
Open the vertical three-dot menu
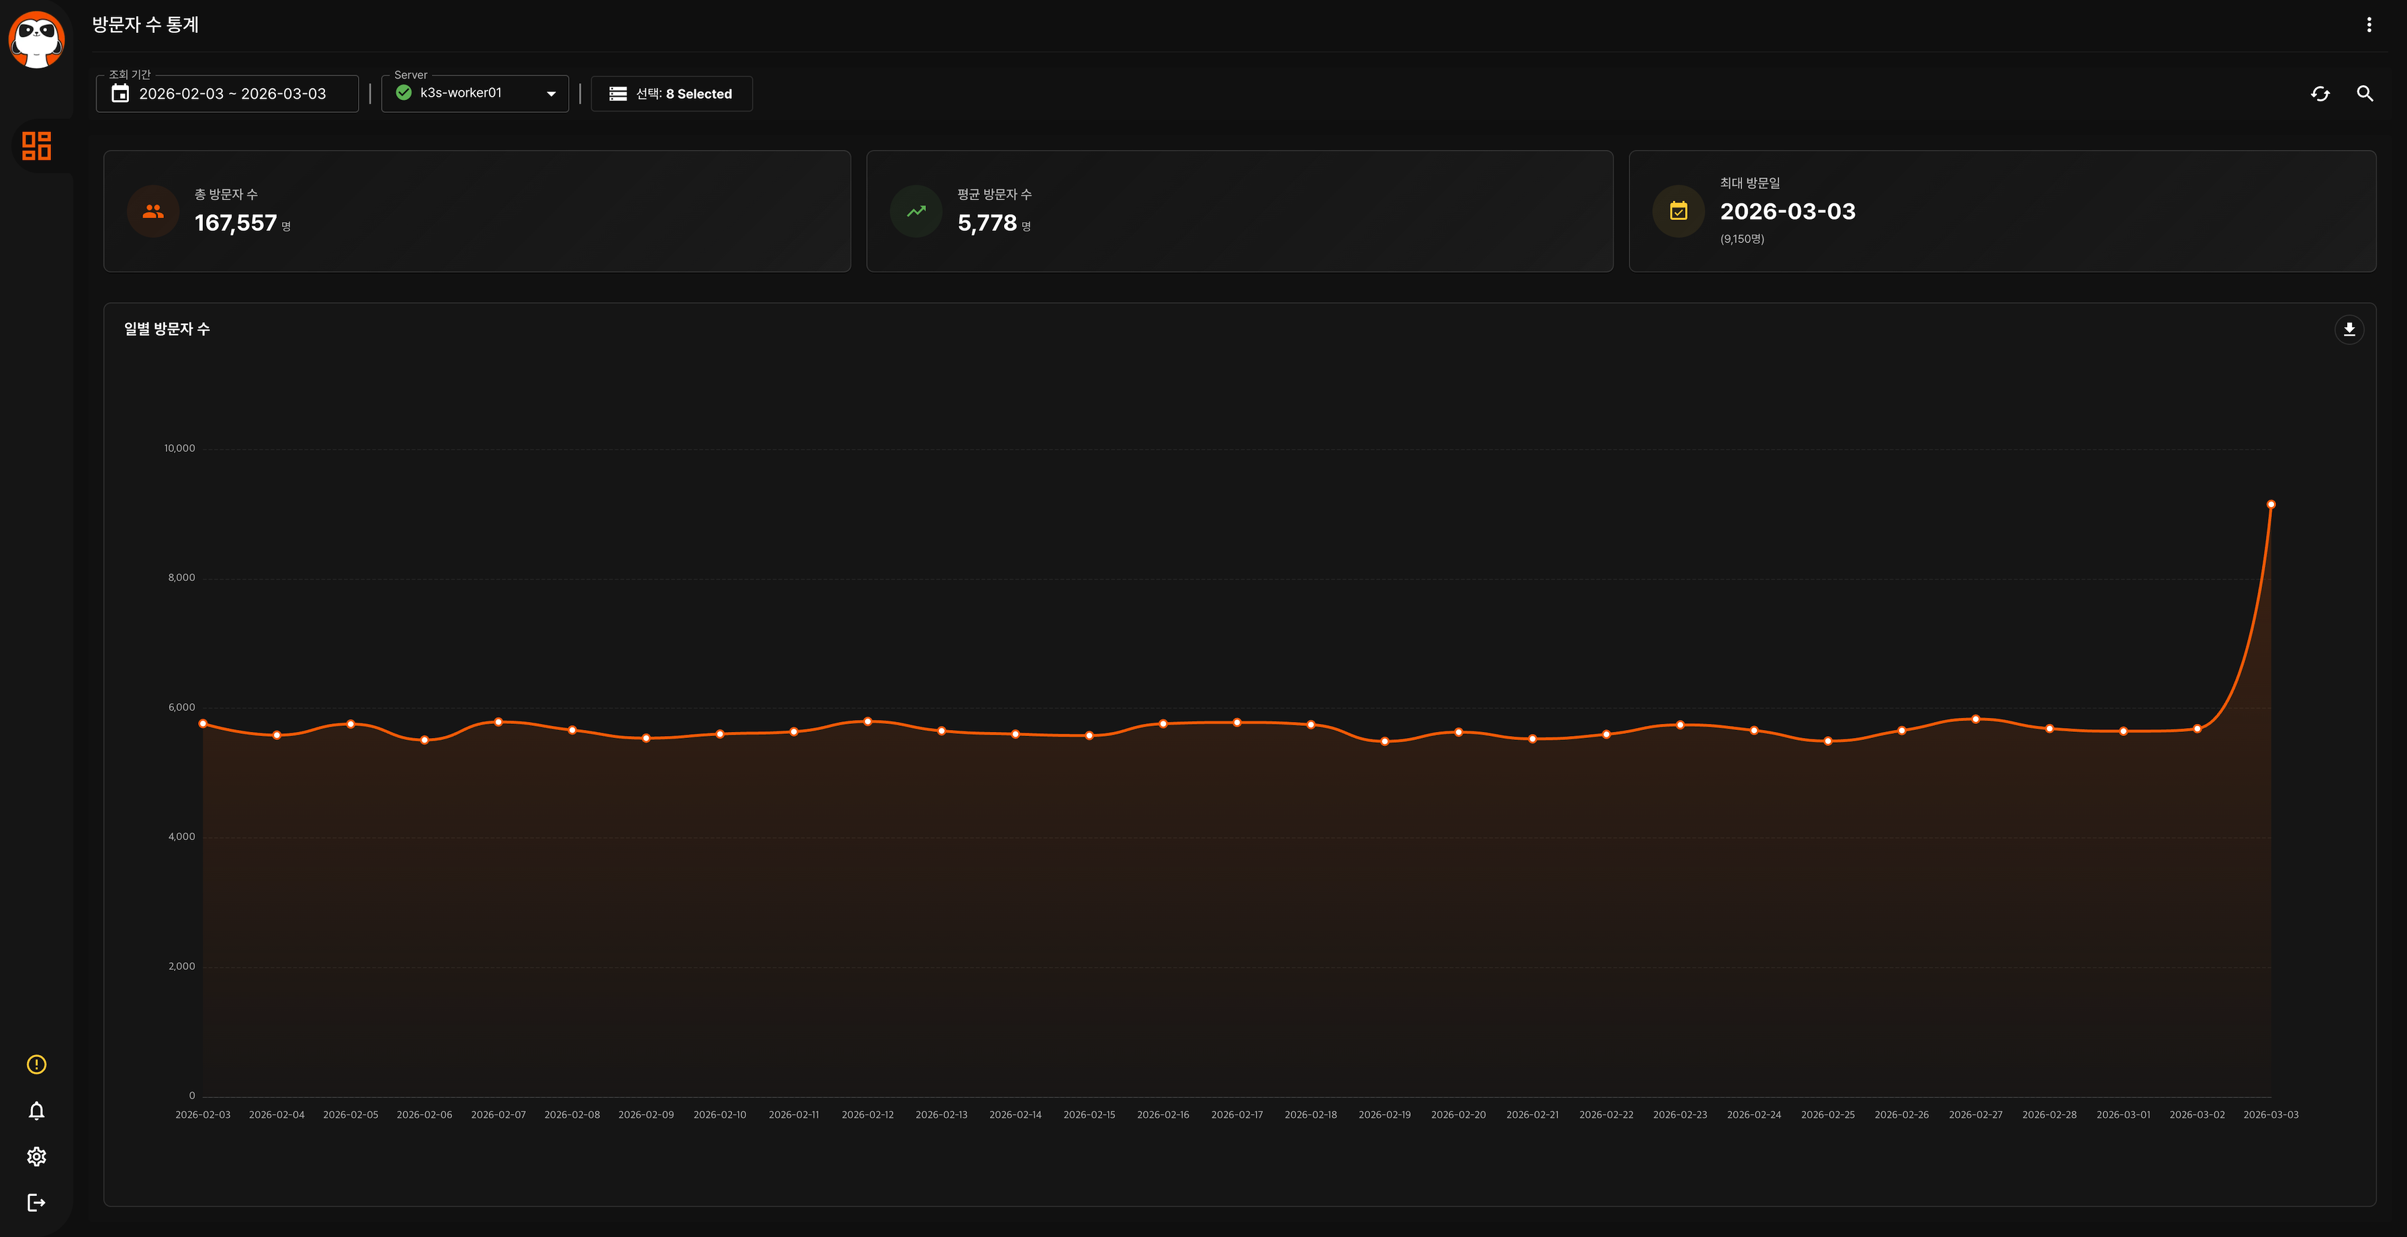pyautogui.click(x=2369, y=26)
